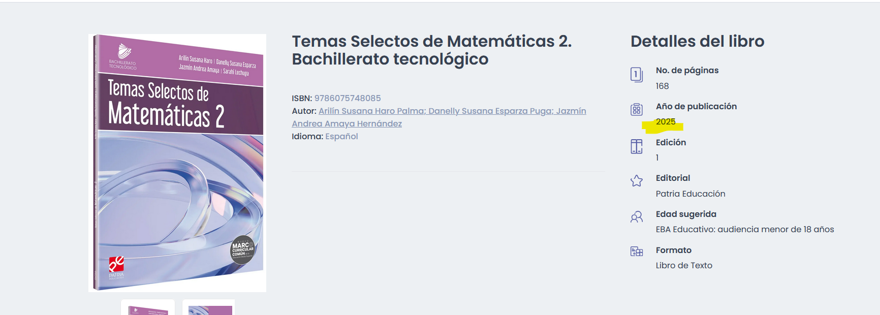Click the page count icon

click(x=637, y=75)
